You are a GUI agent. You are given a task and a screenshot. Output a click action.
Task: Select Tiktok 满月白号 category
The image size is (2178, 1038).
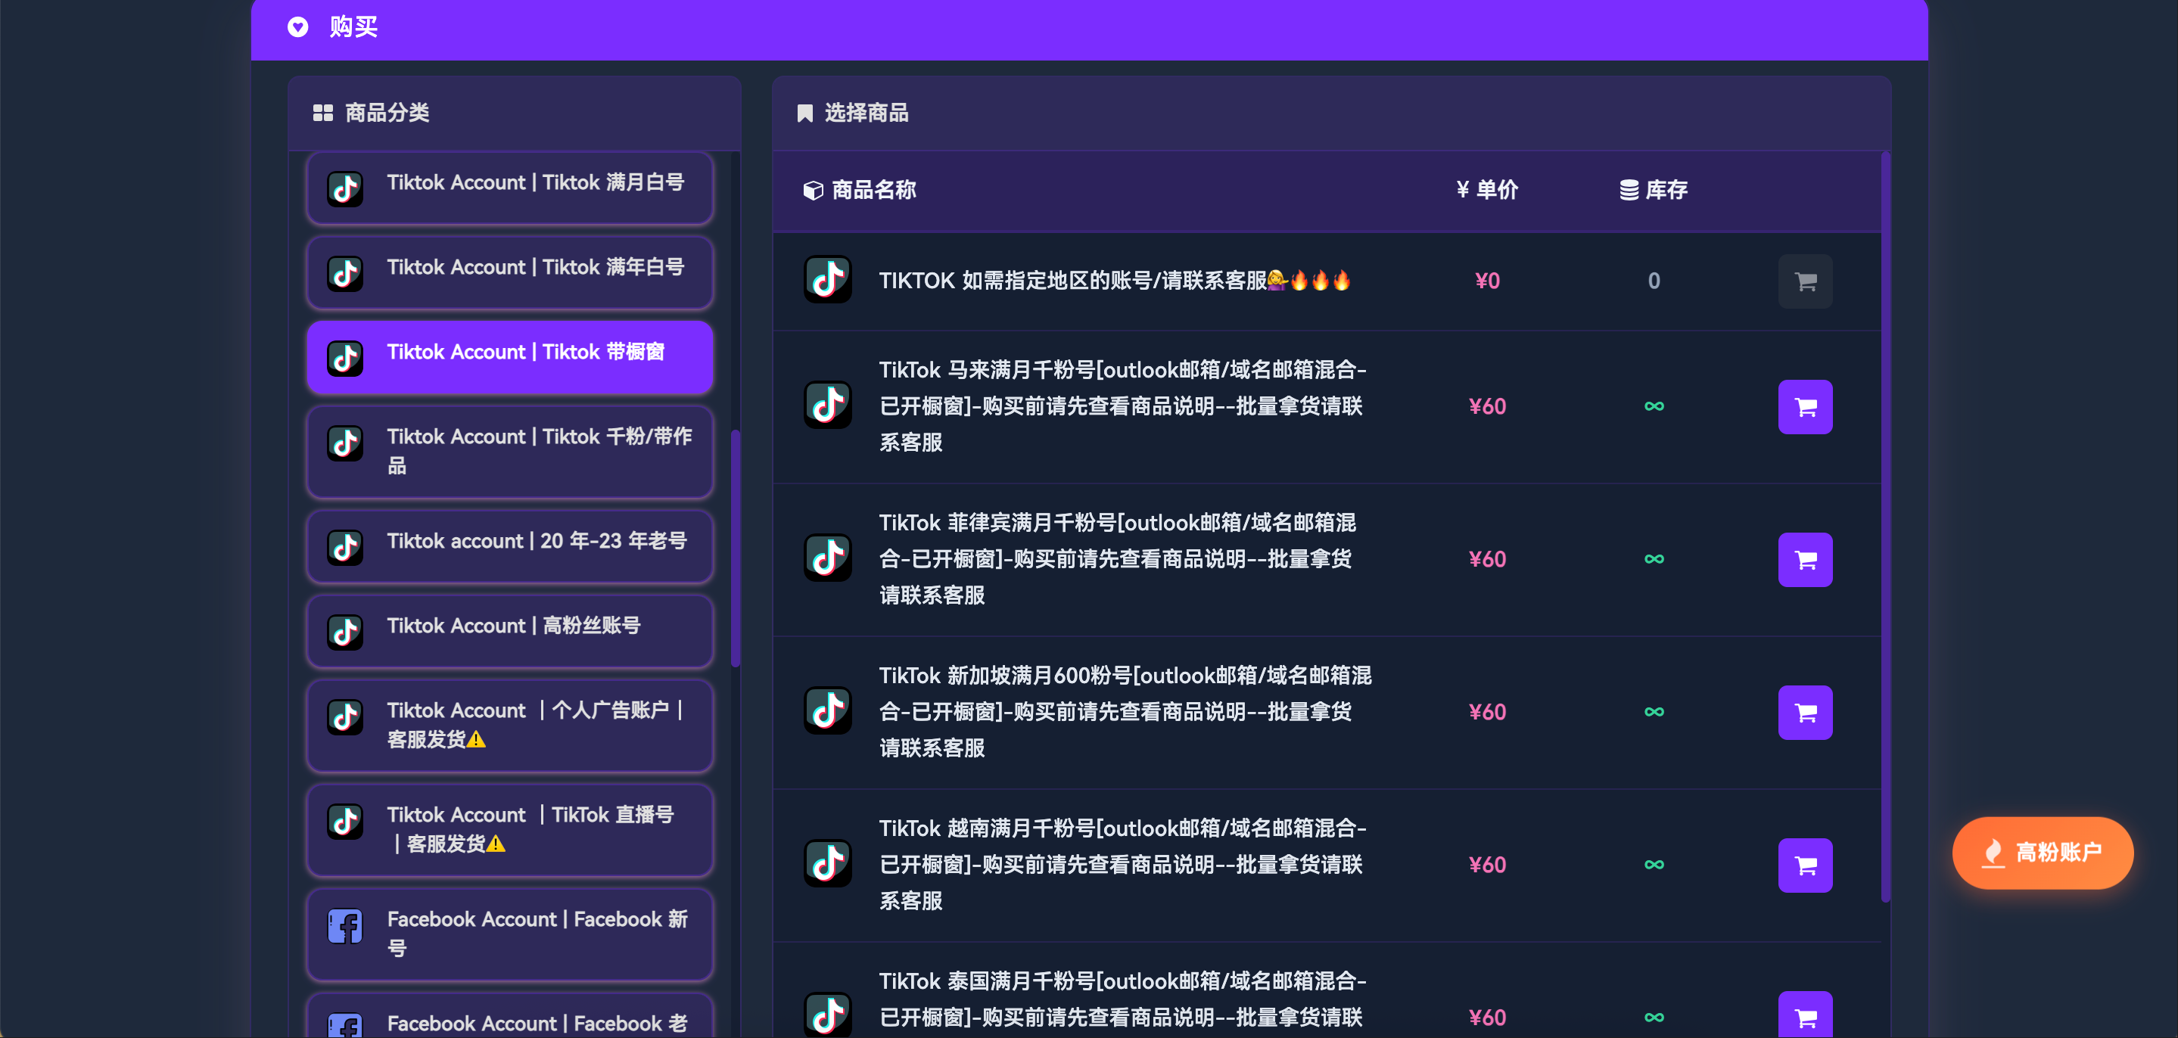(x=510, y=187)
